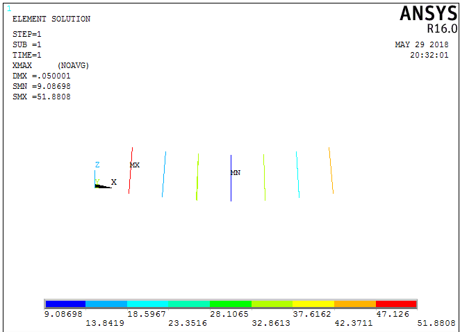
Task: Click the legend value 47.126
Action: (x=393, y=314)
